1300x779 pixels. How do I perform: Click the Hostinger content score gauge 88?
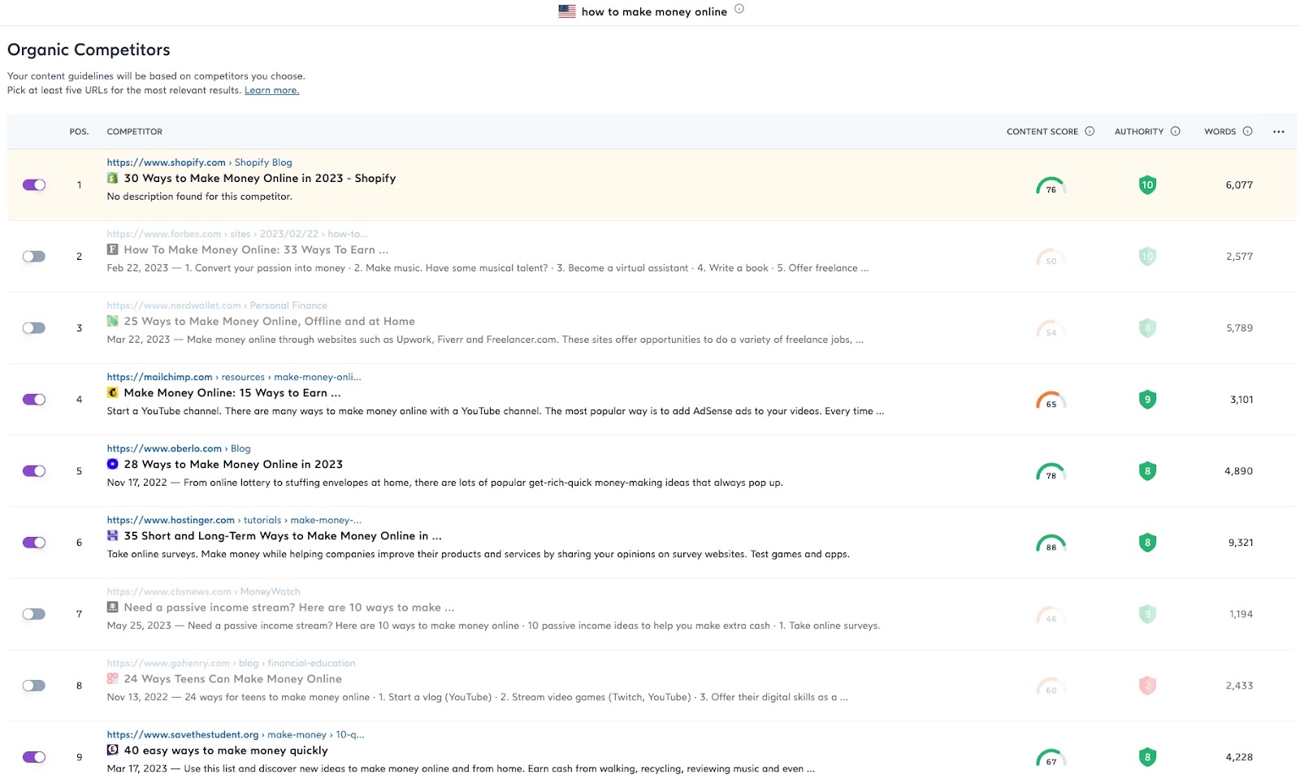1051,543
